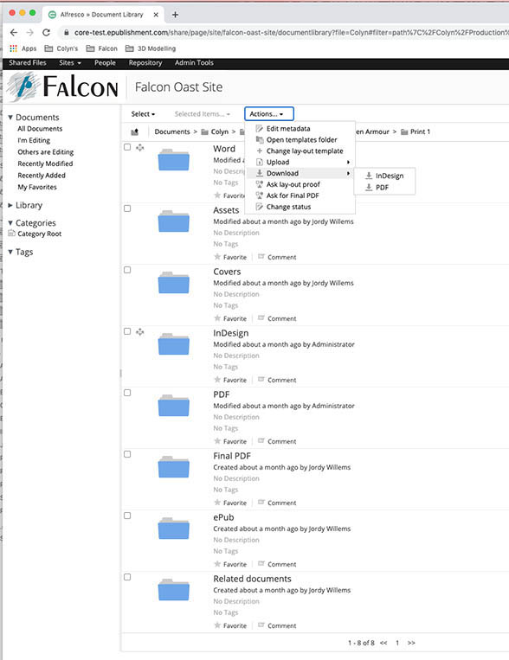Viewport: 509px width, 660px height.
Task: Tick the checkbox for the Word folder
Action: [127, 147]
